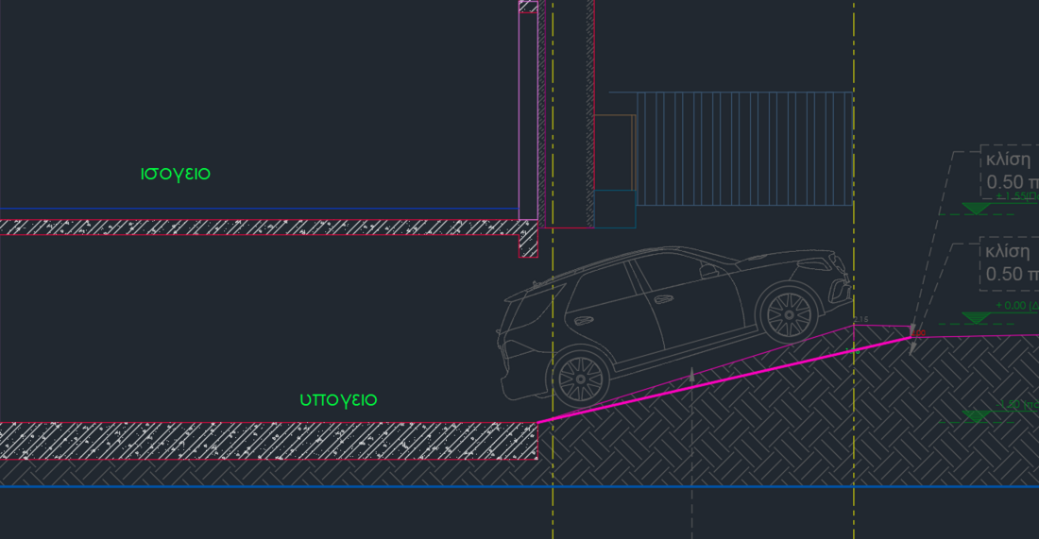Select the ground floor slab concrete hatch
The width and height of the screenshot is (1039, 539).
click(255, 227)
